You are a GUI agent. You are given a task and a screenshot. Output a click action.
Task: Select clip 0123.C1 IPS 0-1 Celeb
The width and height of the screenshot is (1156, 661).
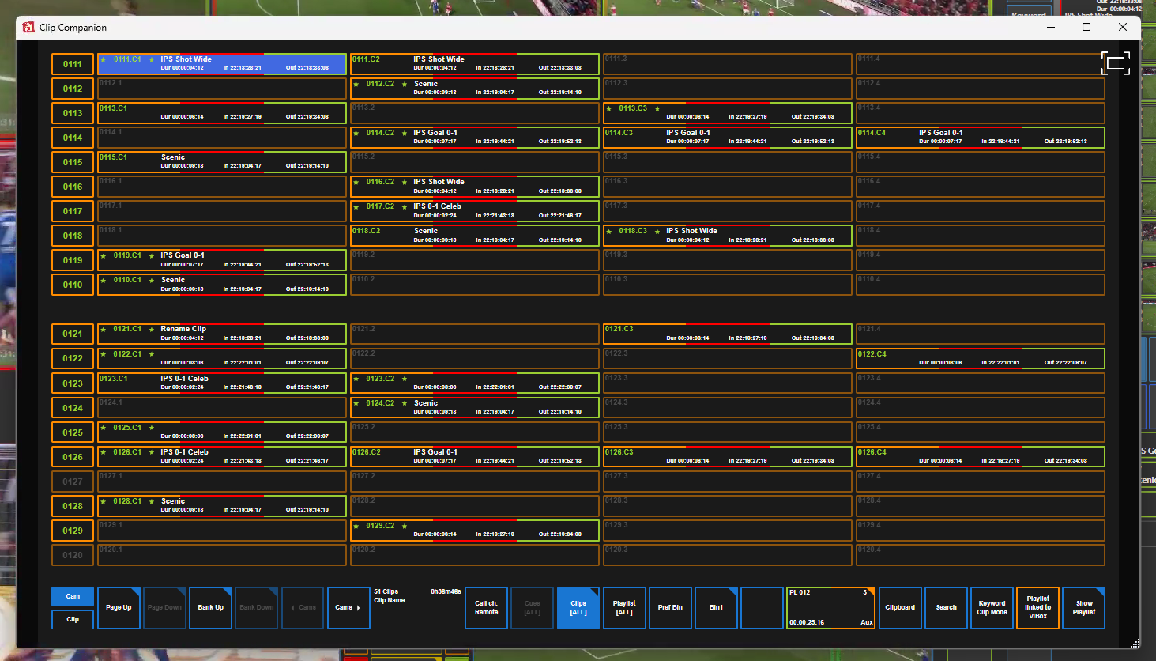[x=222, y=383]
